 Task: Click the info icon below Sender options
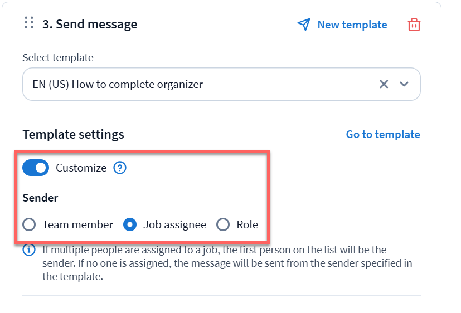coord(29,250)
